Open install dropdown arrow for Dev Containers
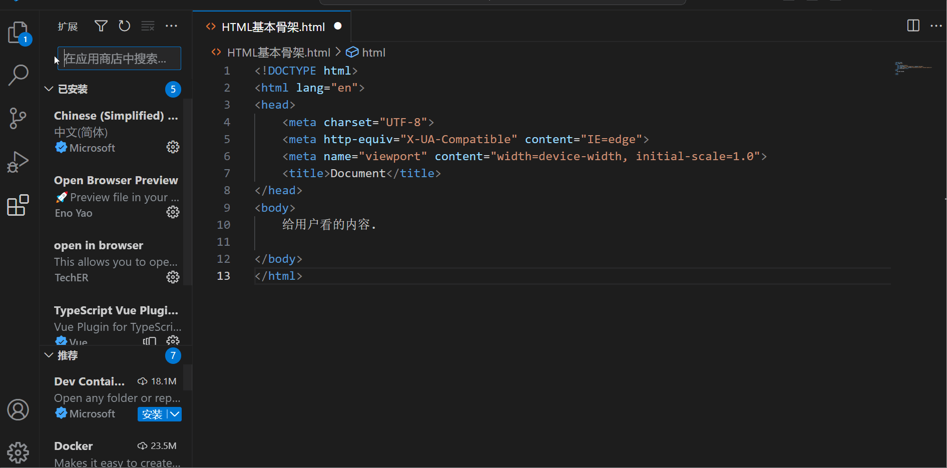Viewport: 947px width, 468px height. pos(175,414)
